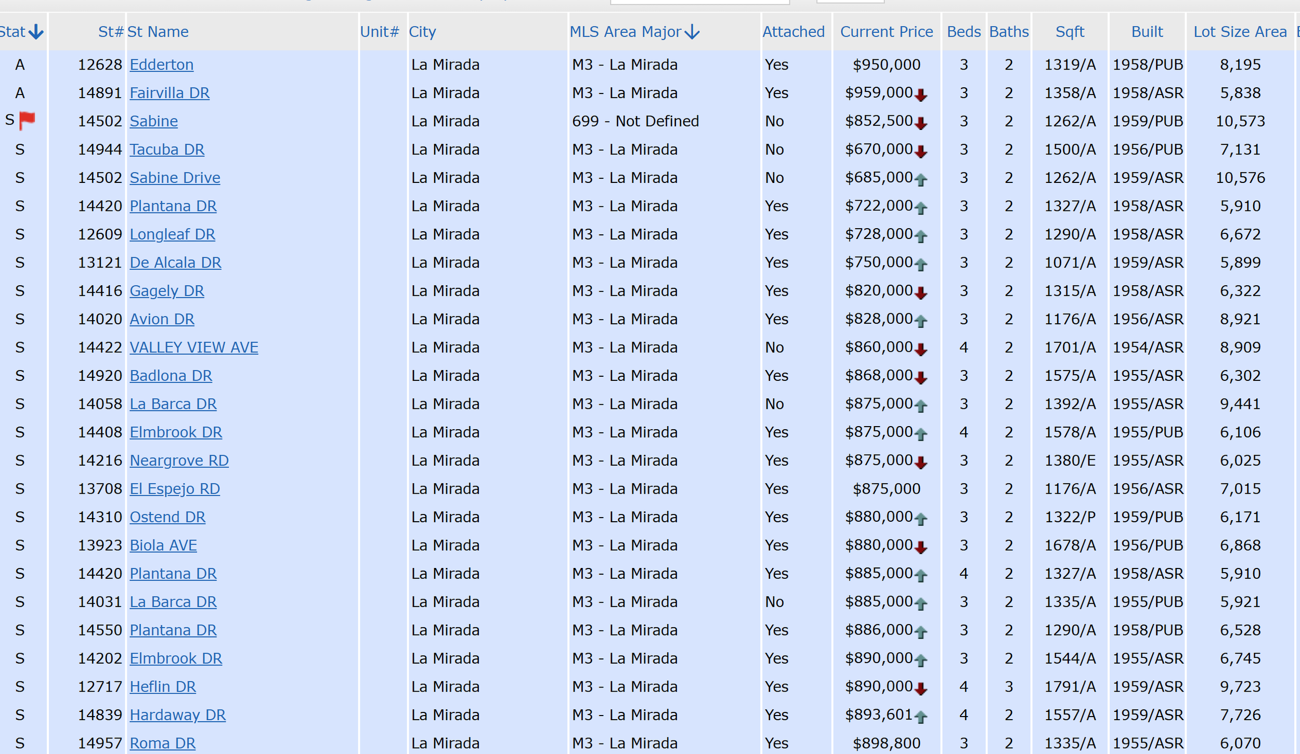The image size is (1300, 754).
Task: Click the Beds column header
Action: [964, 32]
